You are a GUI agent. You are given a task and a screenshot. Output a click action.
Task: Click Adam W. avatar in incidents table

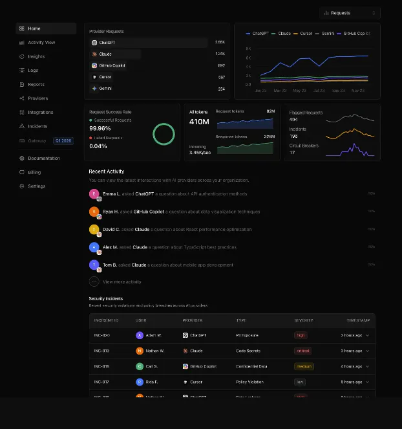140,335
